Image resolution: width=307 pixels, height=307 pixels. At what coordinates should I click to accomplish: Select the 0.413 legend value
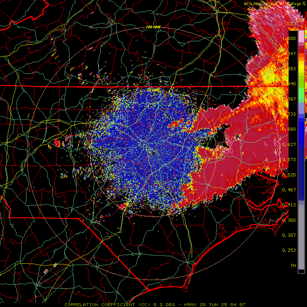click(x=289, y=205)
